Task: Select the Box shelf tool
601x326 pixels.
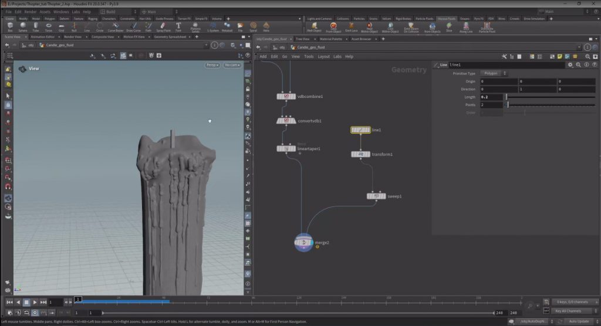Action: (x=10, y=27)
